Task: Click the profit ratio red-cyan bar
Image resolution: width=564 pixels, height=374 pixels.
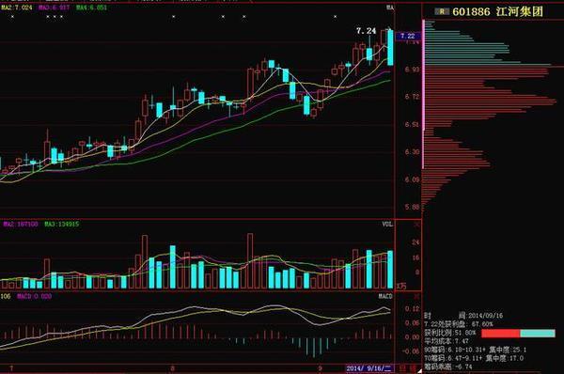Action: (518, 334)
